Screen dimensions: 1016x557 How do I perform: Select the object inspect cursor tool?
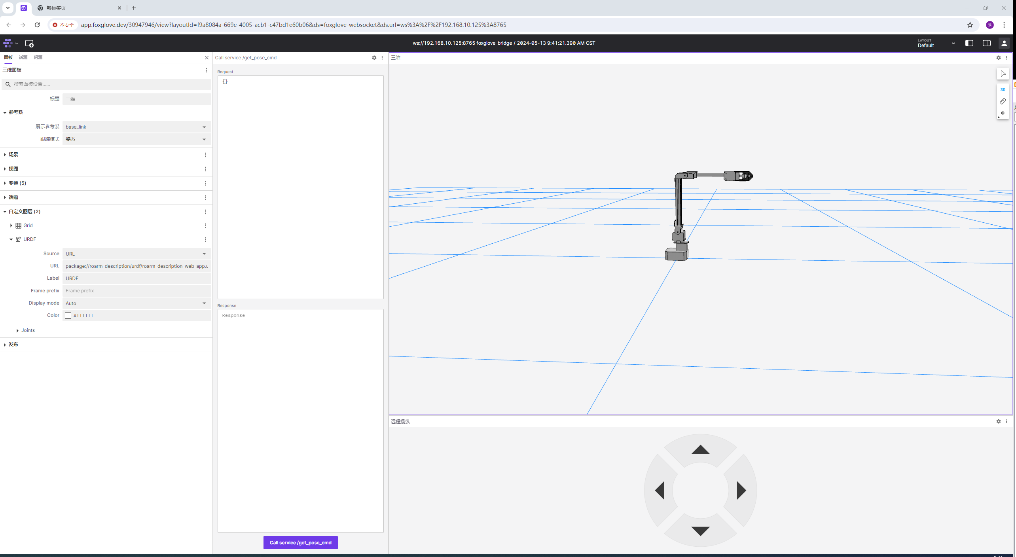pos(1003,74)
